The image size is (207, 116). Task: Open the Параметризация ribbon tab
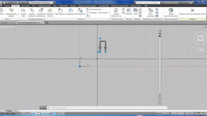click(45, 6)
